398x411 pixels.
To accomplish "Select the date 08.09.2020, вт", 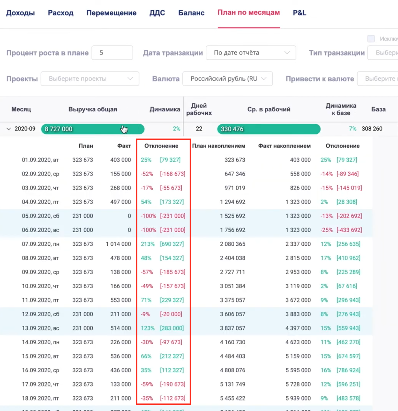I will coord(40,258).
